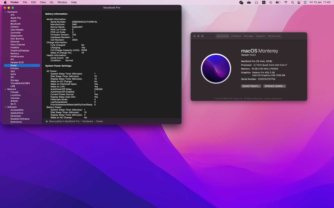Select Graphics/Displays in the sidebar

(20, 51)
